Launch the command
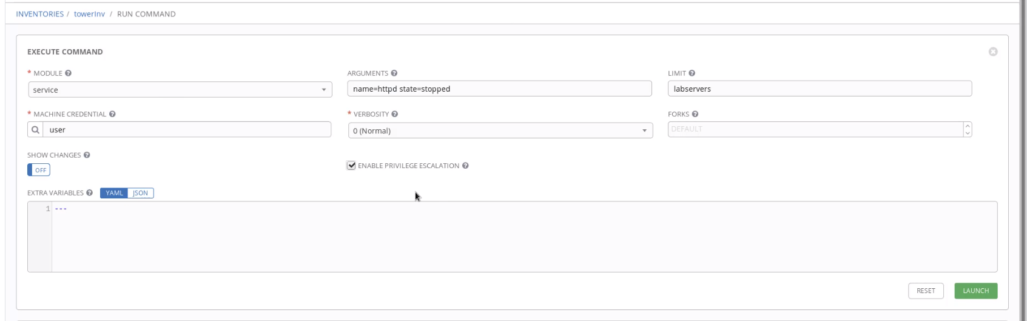 (975, 291)
